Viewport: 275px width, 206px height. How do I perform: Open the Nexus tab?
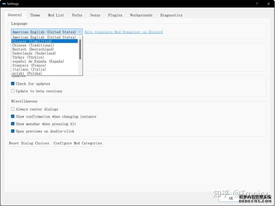pos(95,15)
